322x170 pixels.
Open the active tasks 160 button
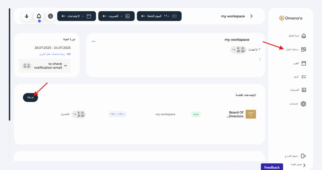click(x=159, y=16)
